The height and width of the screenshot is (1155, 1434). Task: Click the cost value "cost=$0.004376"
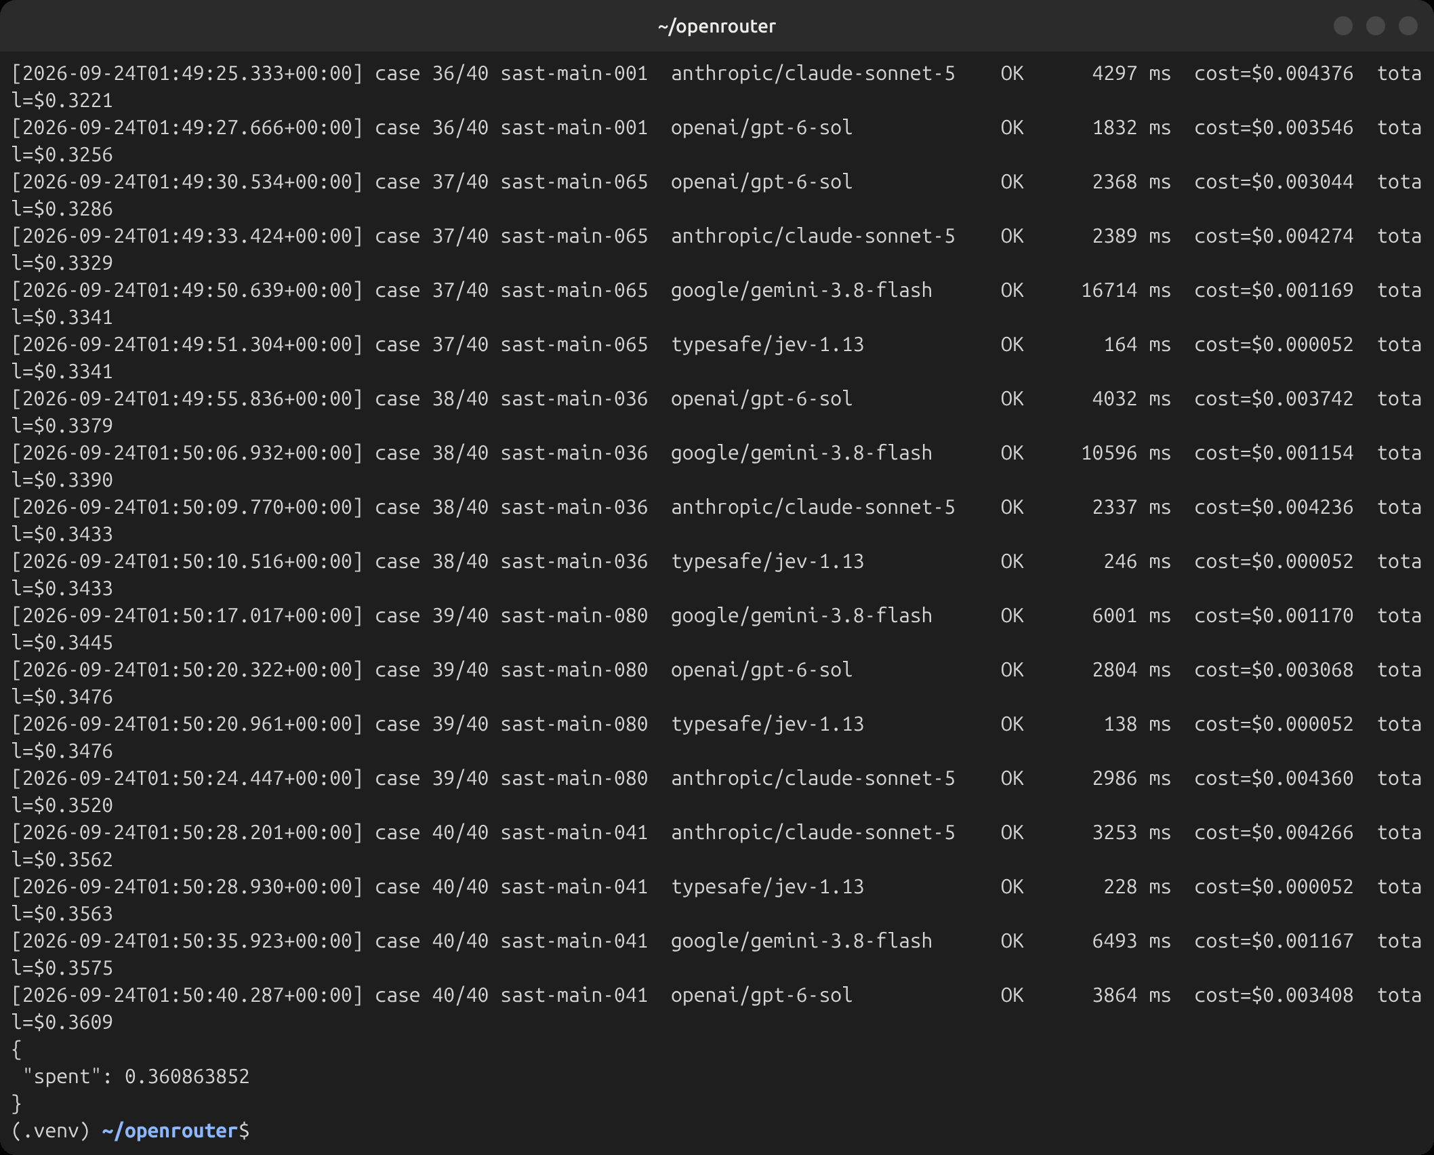pos(1273,73)
